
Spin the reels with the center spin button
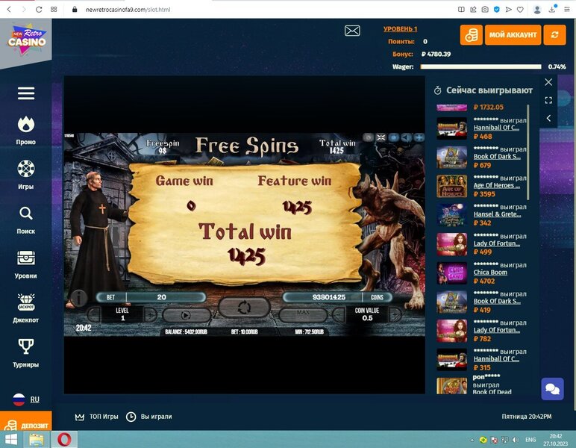coord(244,307)
